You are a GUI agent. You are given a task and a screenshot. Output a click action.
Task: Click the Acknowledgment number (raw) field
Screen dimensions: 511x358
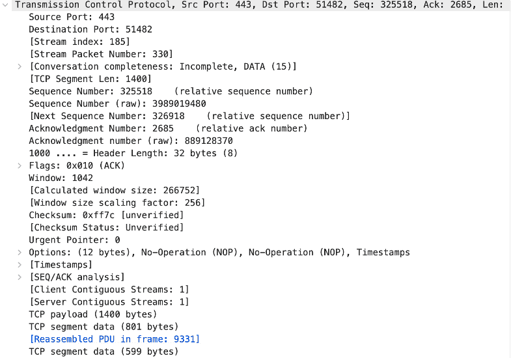pyautogui.click(x=130, y=141)
